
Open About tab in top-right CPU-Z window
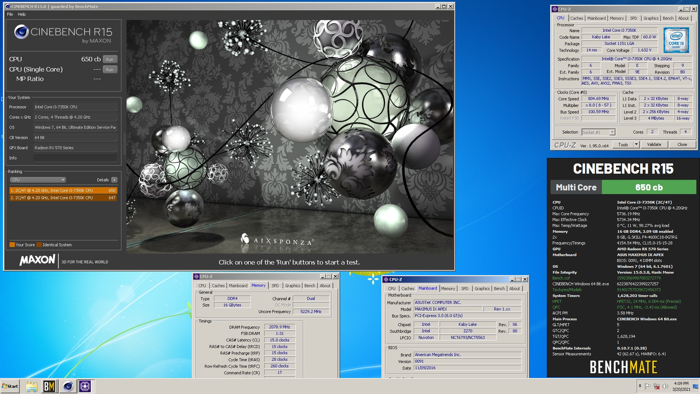pyautogui.click(x=684, y=18)
